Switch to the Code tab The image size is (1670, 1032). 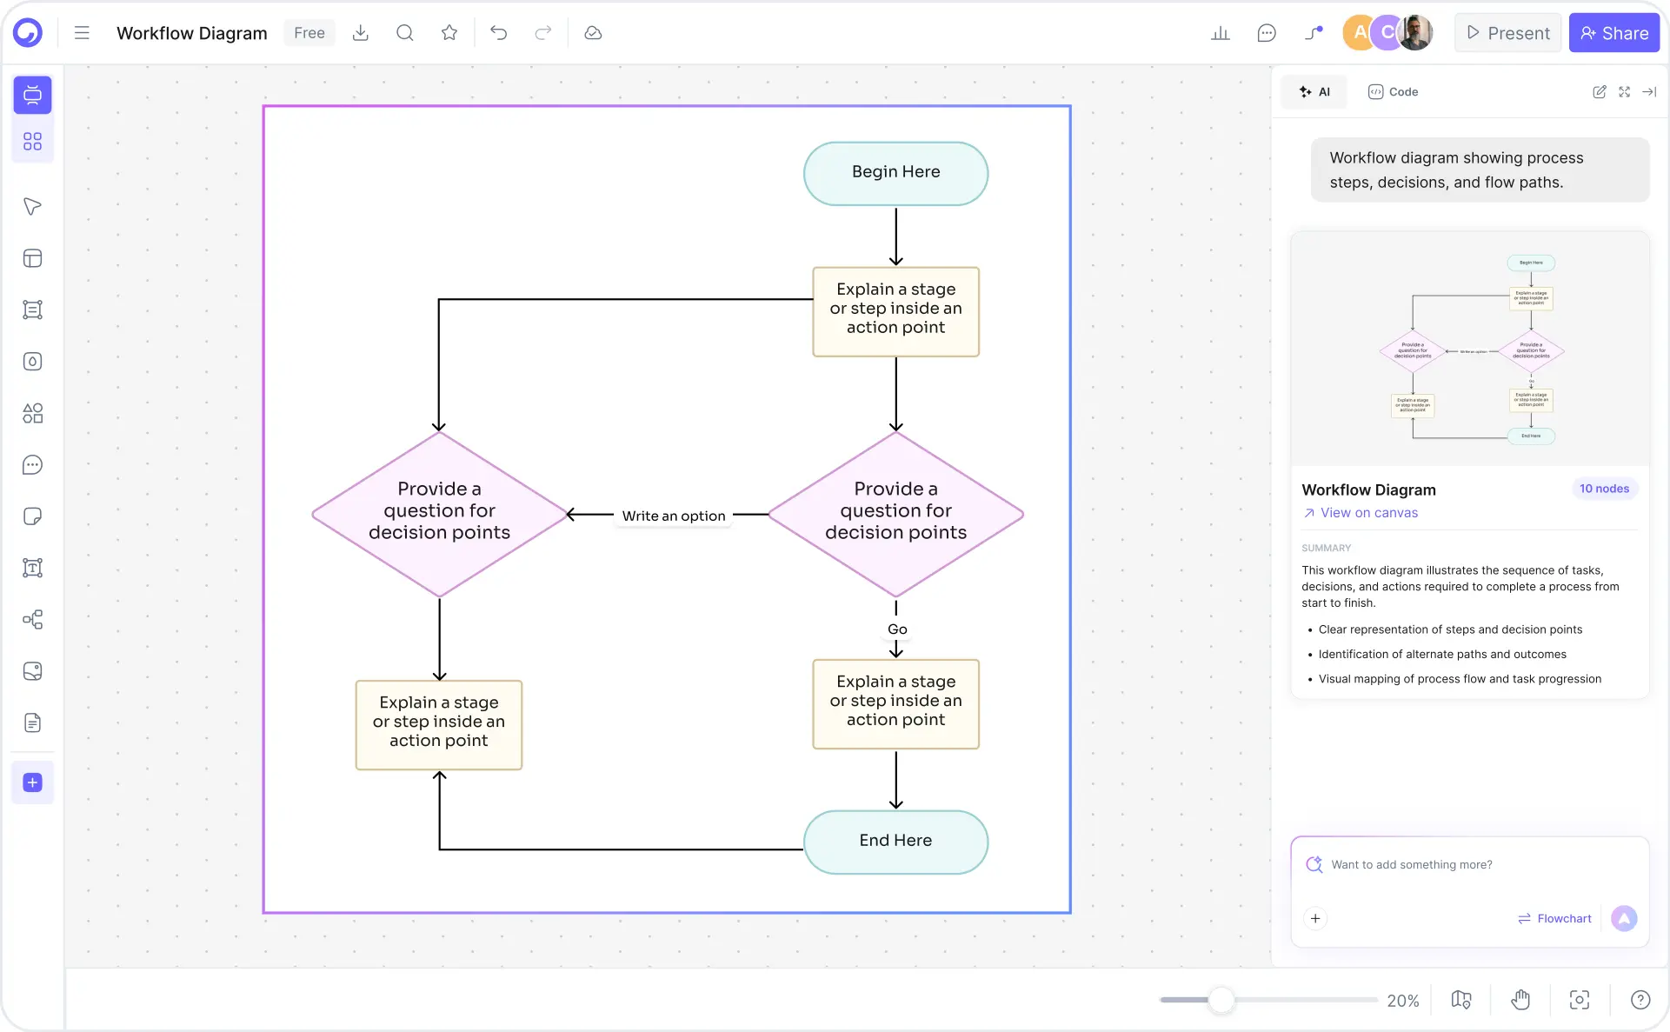coord(1393,91)
